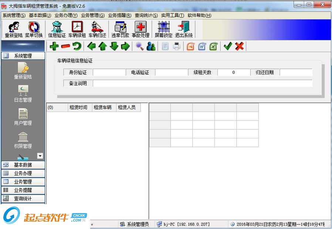The image size is (332, 229).
Task: Open 违章罚款 from the toolbar
Action: [x=120, y=30]
